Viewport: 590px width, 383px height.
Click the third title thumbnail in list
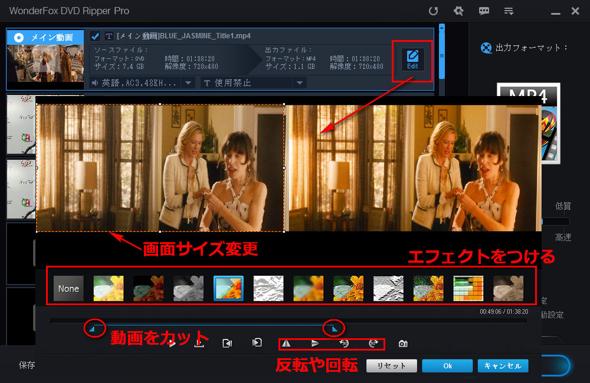click(21, 189)
